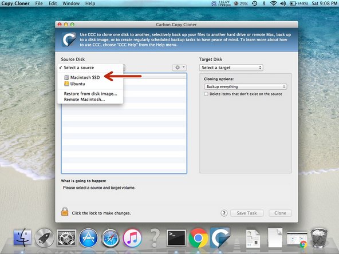
Task: Click the Save Task button
Action: [x=247, y=213]
